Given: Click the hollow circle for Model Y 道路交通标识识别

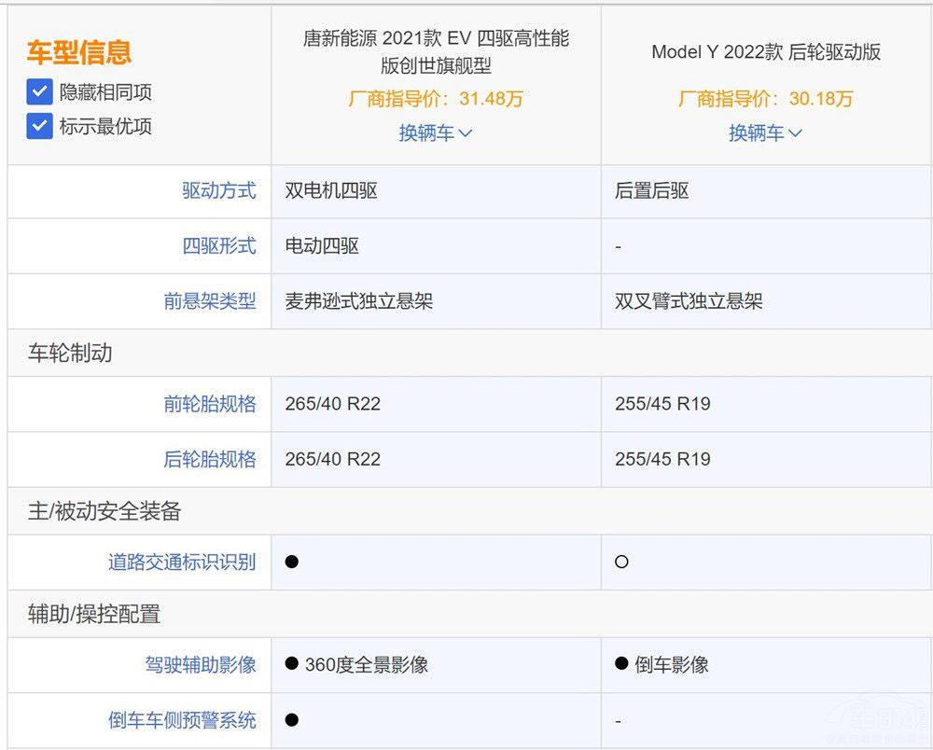Looking at the screenshot, I should pyautogui.click(x=621, y=562).
